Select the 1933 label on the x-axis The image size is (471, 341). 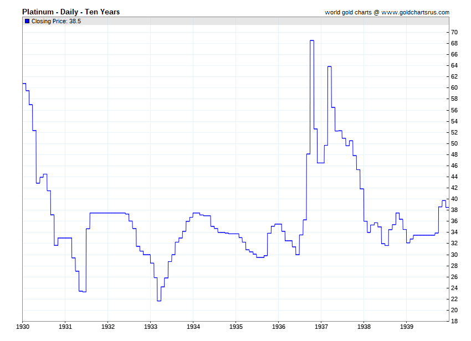click(x=150, y=327)
